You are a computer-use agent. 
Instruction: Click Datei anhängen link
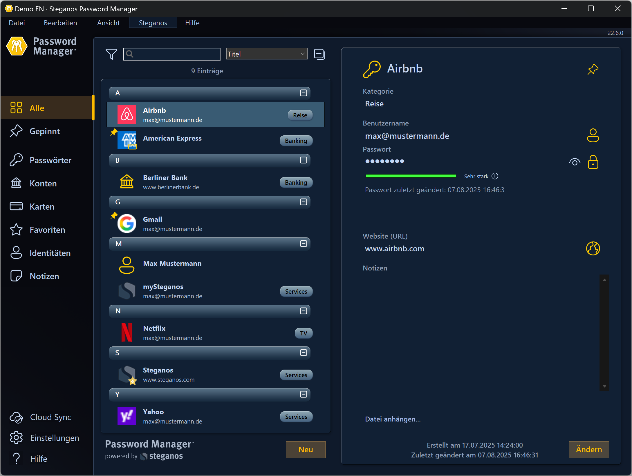[393, 419]
